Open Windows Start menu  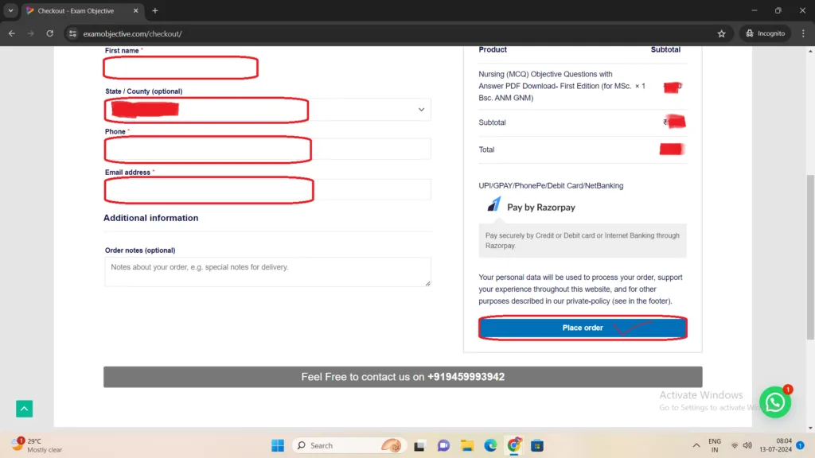[x=278, y=445]
